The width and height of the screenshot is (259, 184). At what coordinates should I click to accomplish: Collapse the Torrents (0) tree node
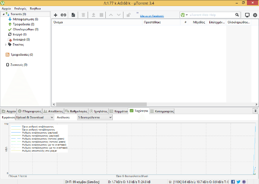point(3,14)
